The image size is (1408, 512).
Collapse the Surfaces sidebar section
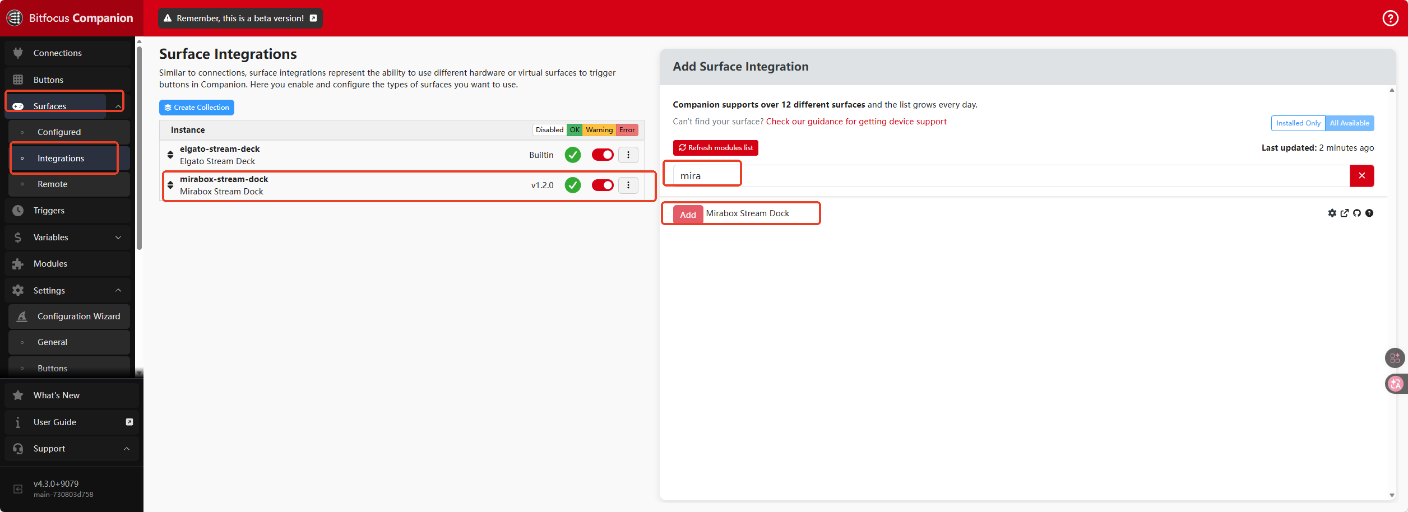point(118,106)
